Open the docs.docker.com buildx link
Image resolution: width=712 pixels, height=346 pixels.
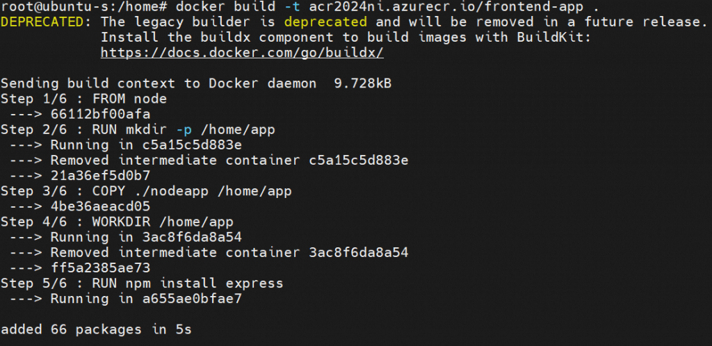242,53
